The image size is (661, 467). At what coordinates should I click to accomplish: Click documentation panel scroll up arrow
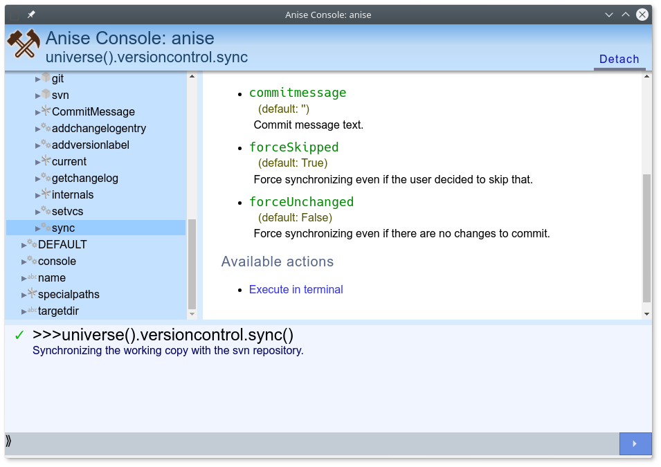coord(646,76)
